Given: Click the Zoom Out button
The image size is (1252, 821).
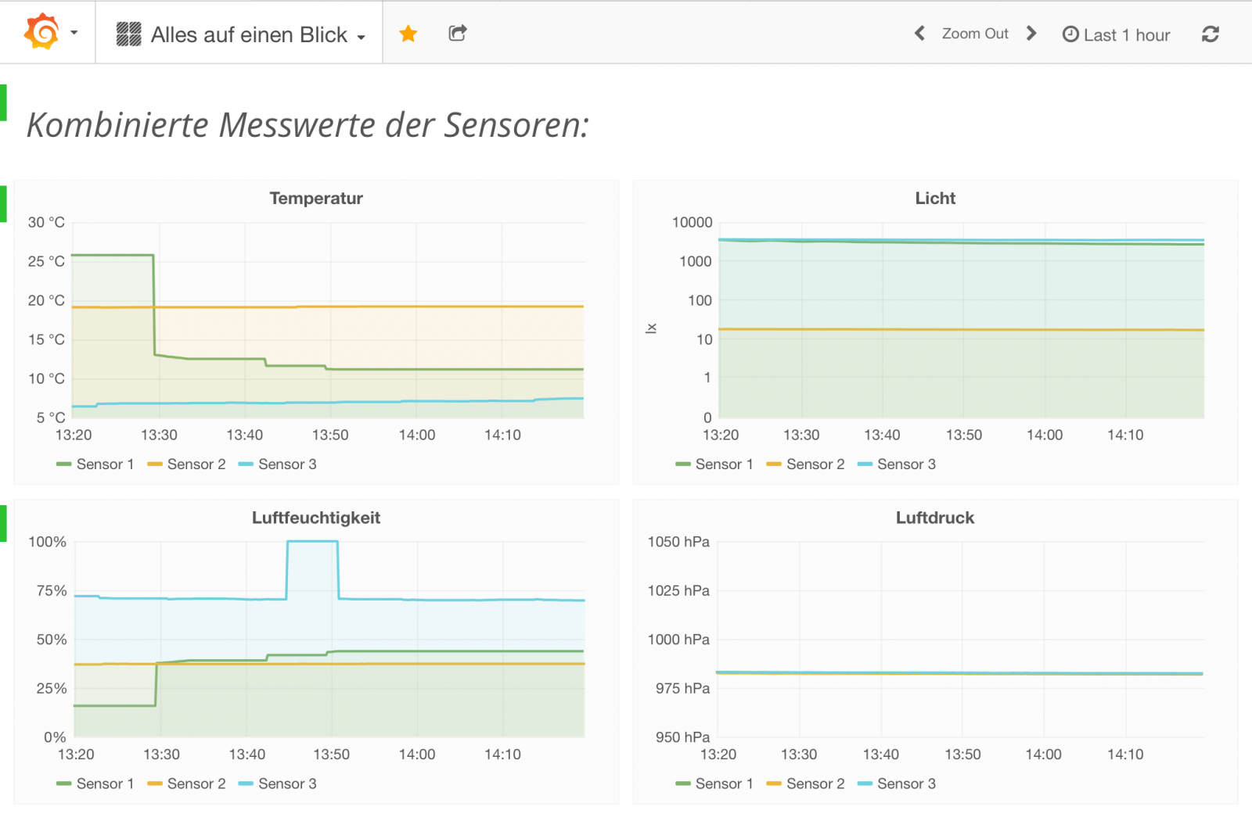Looking at the screenshot, I should 975,34.
